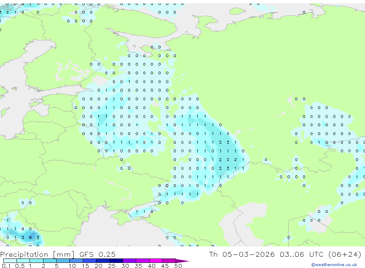Select the 15–20 mm royal blue swatch
Screen dimensions: 365x268
pos(89,261)
